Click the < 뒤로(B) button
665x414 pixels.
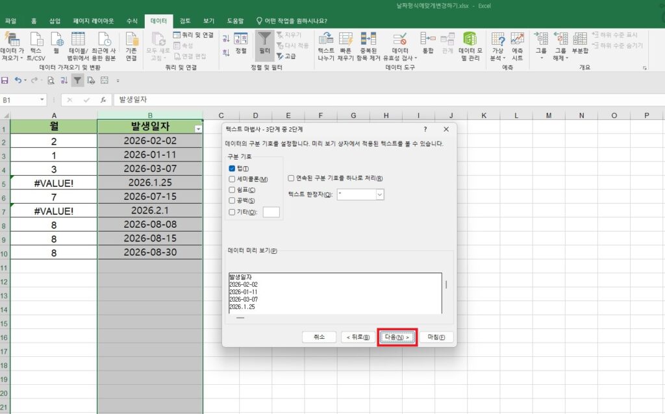click(358, 337)
